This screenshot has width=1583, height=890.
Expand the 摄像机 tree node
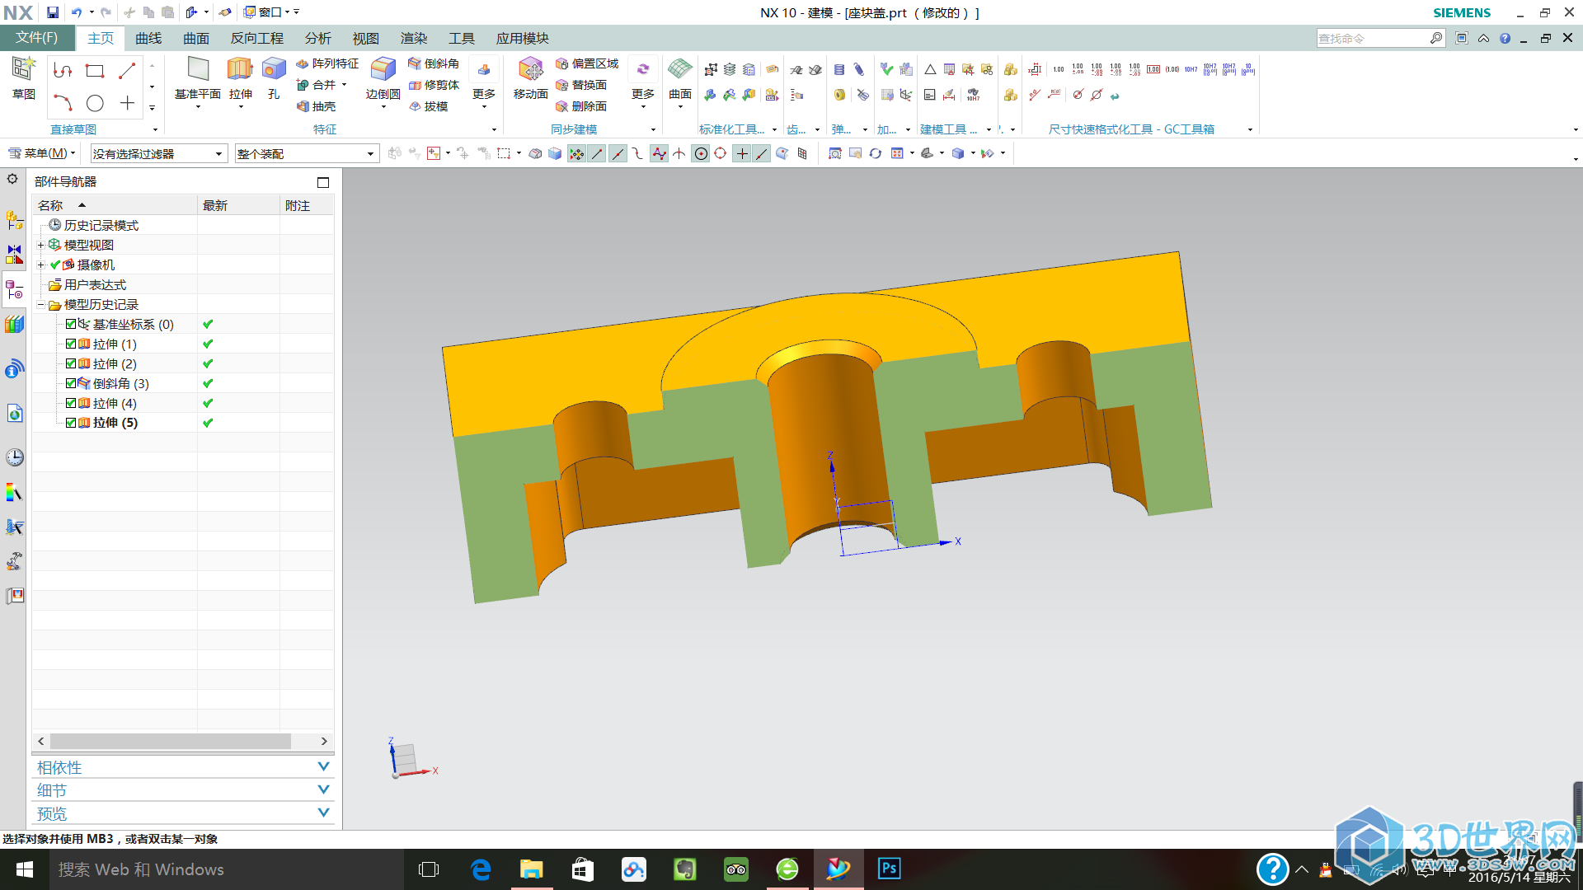coord(40,265)
